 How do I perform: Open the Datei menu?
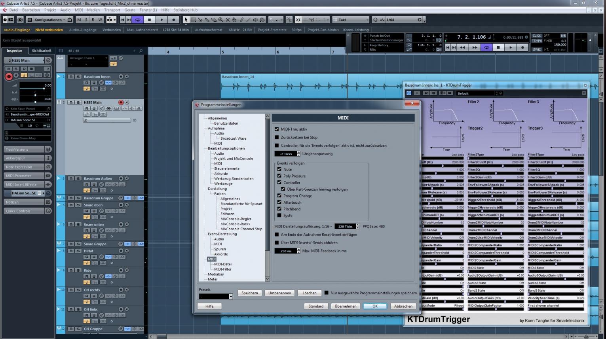coord(13,10)
